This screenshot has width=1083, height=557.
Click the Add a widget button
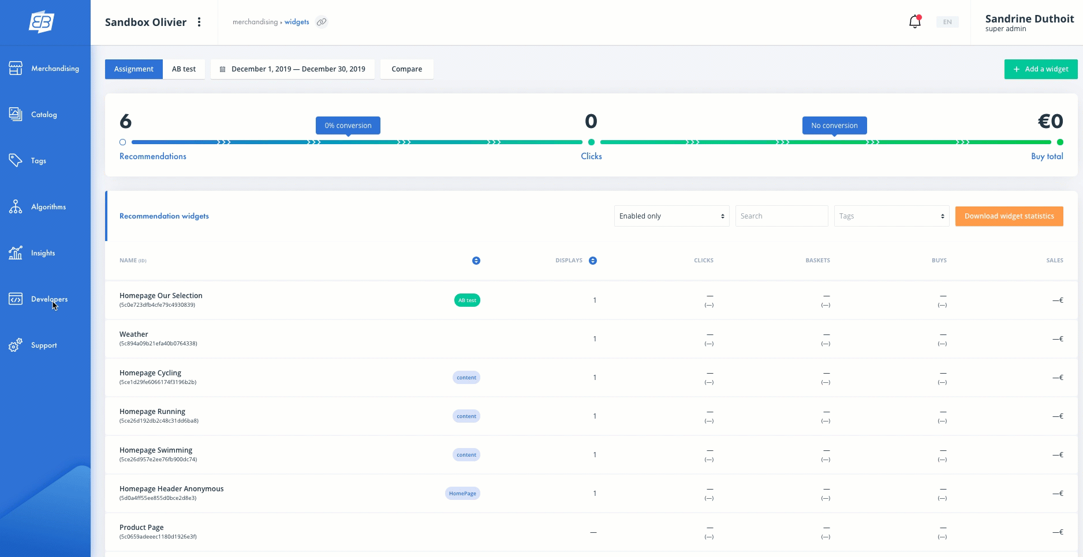pos(1040,69)
